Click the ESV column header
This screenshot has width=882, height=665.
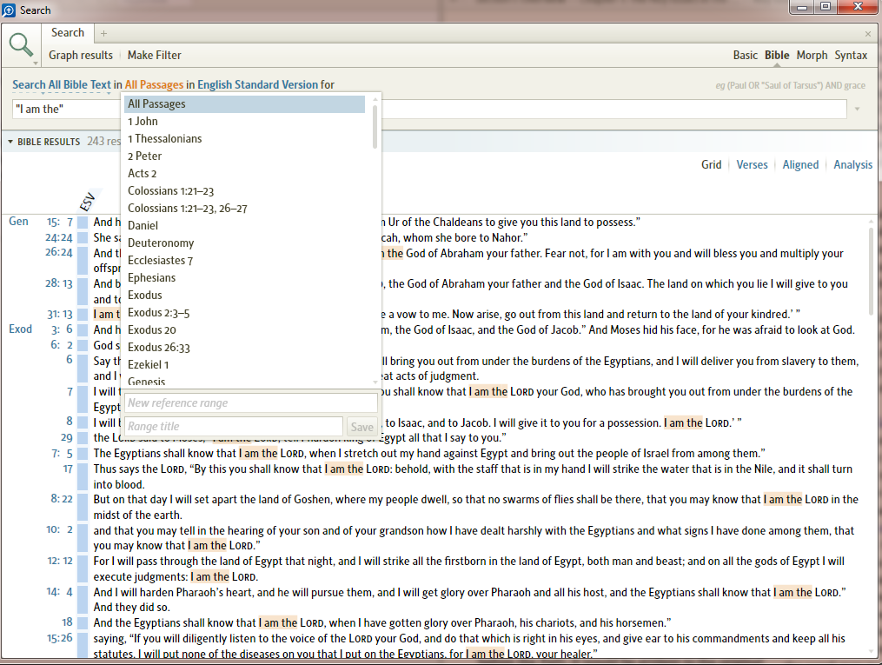pyautogui.click(x=88, y=202)
